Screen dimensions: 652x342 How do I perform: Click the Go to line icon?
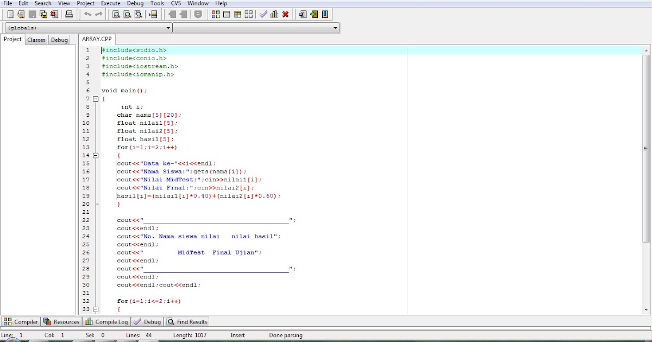pos(153,14)
